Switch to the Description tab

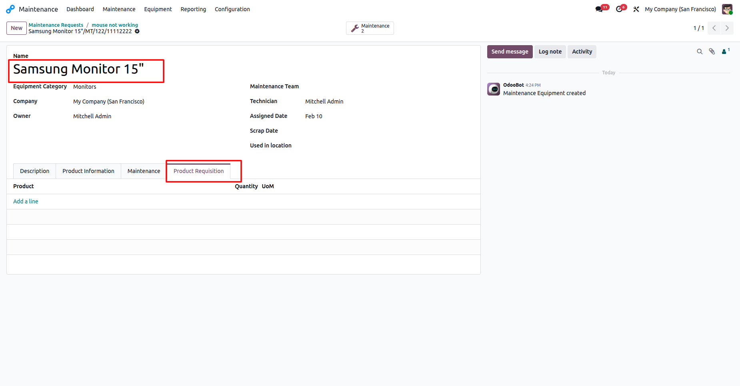[35, 171]
